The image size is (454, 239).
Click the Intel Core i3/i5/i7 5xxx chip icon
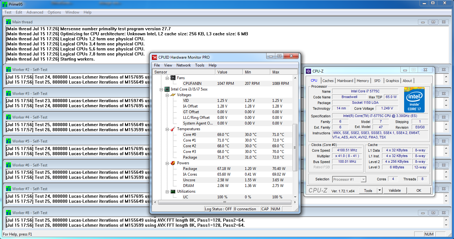point(167,89)
